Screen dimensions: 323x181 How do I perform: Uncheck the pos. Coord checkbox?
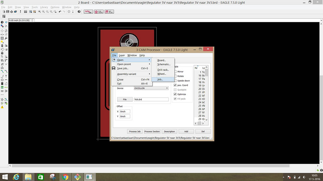(x=175, y=85)
